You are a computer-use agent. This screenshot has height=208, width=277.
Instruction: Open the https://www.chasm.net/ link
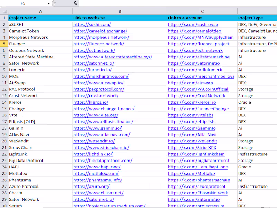98,193
